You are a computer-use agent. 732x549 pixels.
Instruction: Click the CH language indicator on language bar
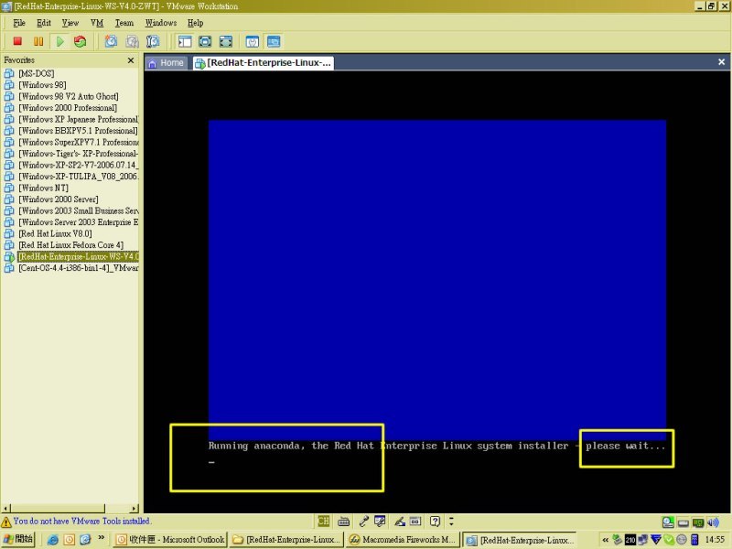pos(323,521)
